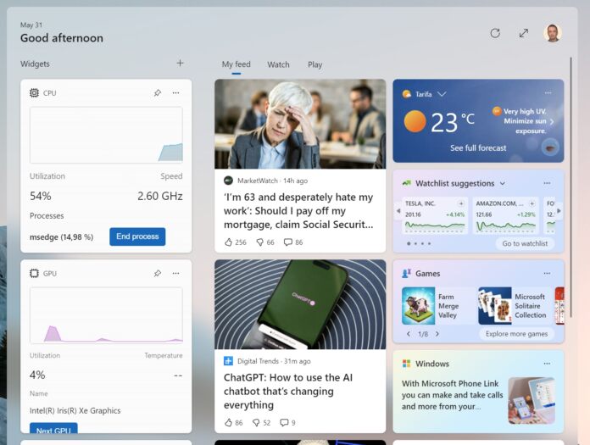590x445 pixels.
Task: Select first watchlist page dot
Action: pyautogui.click(x=409, y=243)
